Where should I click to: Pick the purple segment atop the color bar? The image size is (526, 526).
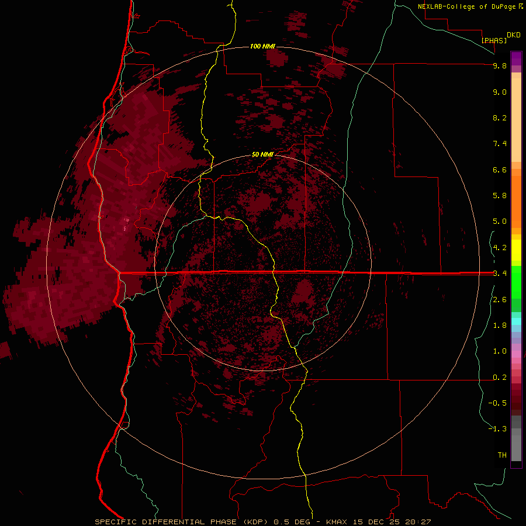click(x=516, y=58)
